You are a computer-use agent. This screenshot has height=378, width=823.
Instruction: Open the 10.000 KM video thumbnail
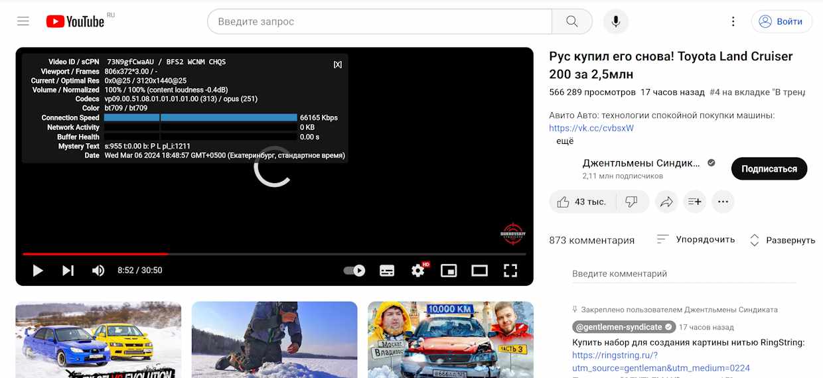tap(451, 340)
